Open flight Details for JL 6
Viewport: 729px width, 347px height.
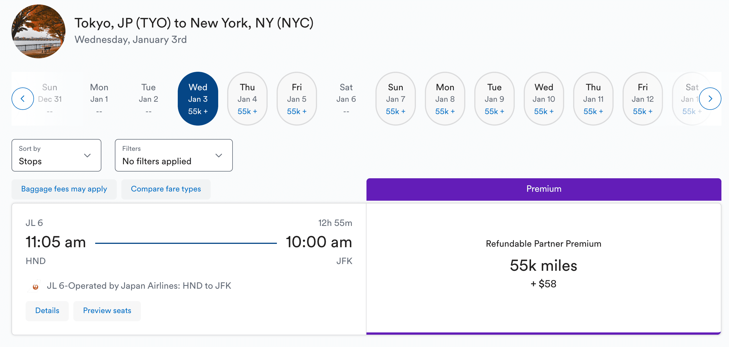47,311
